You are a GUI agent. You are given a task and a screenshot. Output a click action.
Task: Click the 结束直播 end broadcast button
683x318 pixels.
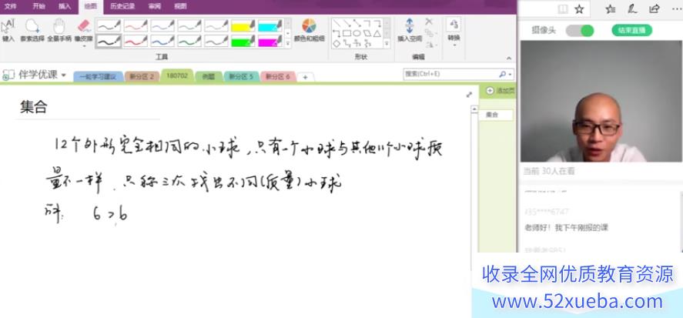pyautogui.click(x=631, y=31)
